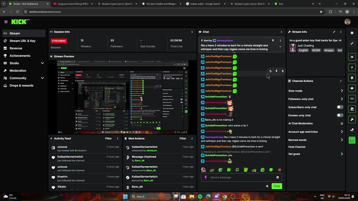Open pinned message options menu
The height and width of the screenshot is (201, 358).
280,40
